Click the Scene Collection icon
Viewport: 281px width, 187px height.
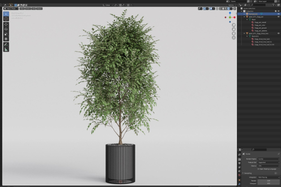pyautogui.click(x=241, y=8)
